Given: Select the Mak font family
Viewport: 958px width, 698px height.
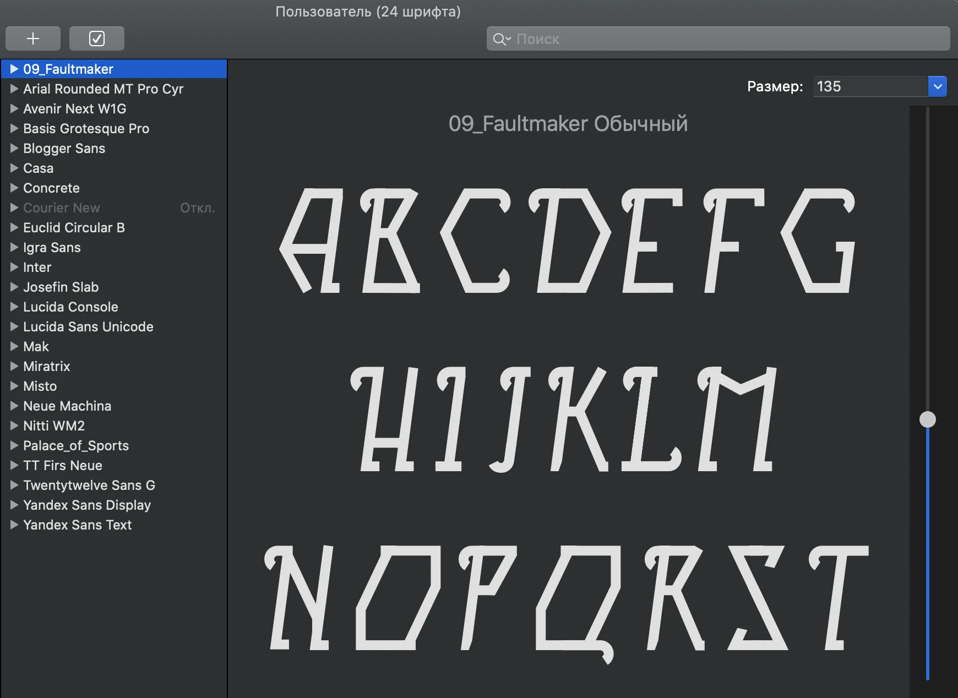Looking at the screenshot, I should pyautogui.click(x=114, y=346).
